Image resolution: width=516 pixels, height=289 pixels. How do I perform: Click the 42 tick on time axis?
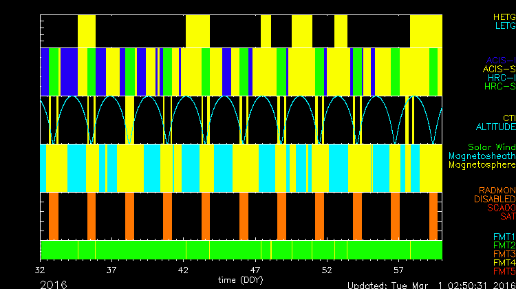(184, 271)
